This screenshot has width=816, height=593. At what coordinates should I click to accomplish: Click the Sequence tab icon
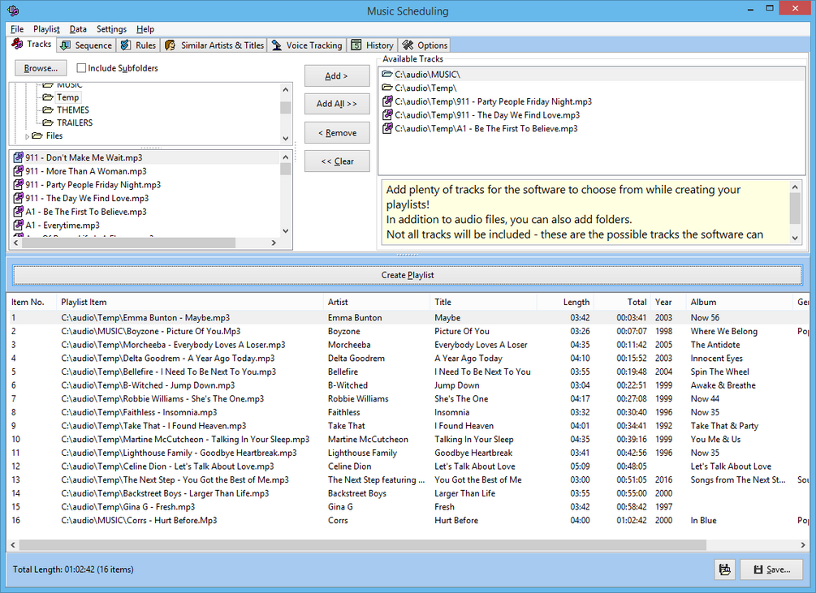(x=66, y=45)
